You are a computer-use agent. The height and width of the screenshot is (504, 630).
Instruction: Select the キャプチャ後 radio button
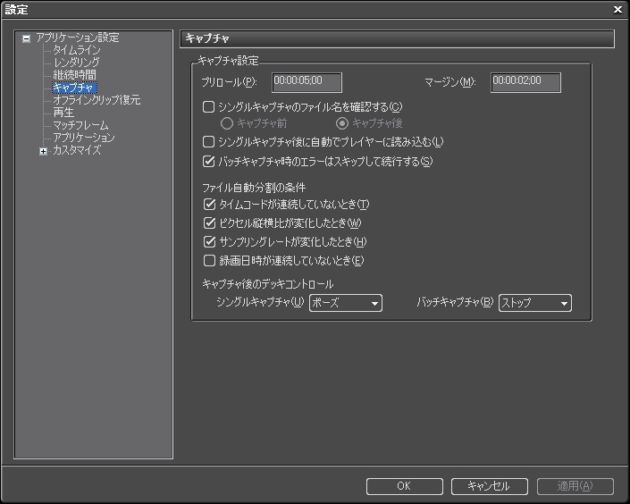[342, 123]
